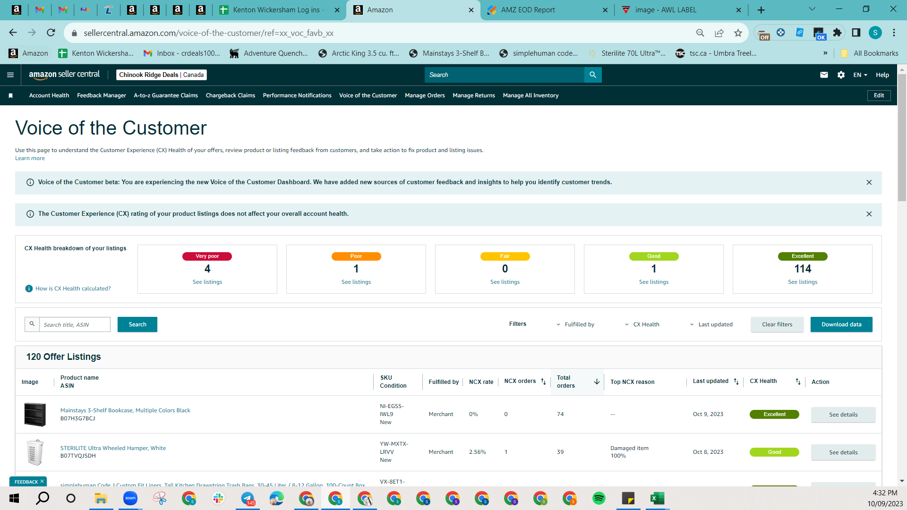Click the STERILITE hamper product thumbnail
The height and width of the screenshot is (510, 907).
tap(35, 452)
